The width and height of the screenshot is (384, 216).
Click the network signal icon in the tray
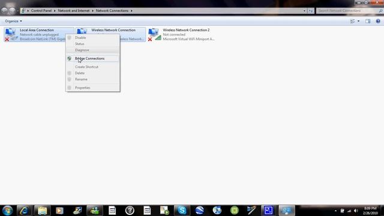(x=349, y=211)
